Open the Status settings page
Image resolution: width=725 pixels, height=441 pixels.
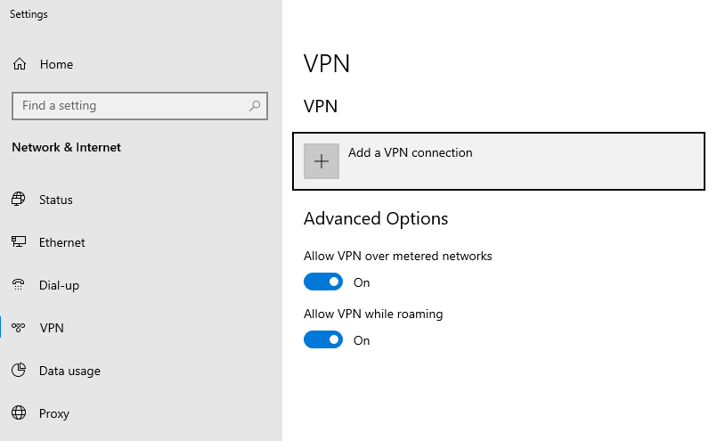tap(56, 200)
